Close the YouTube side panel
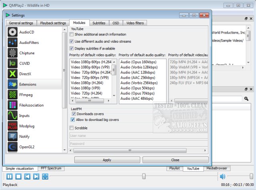 251,89
